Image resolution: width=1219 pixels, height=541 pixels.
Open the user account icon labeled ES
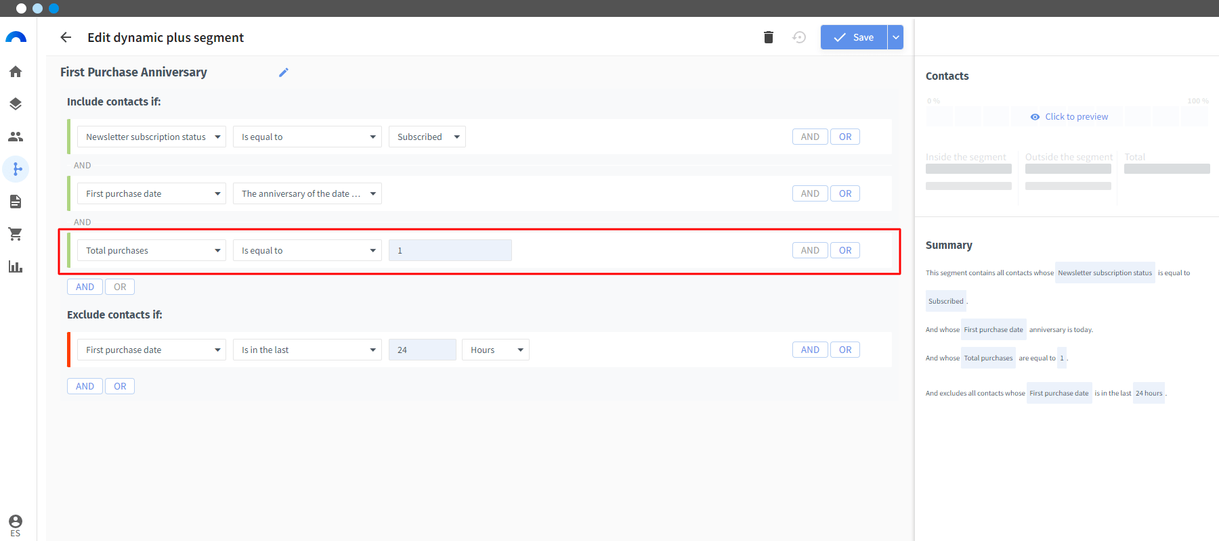pos(16,525)
